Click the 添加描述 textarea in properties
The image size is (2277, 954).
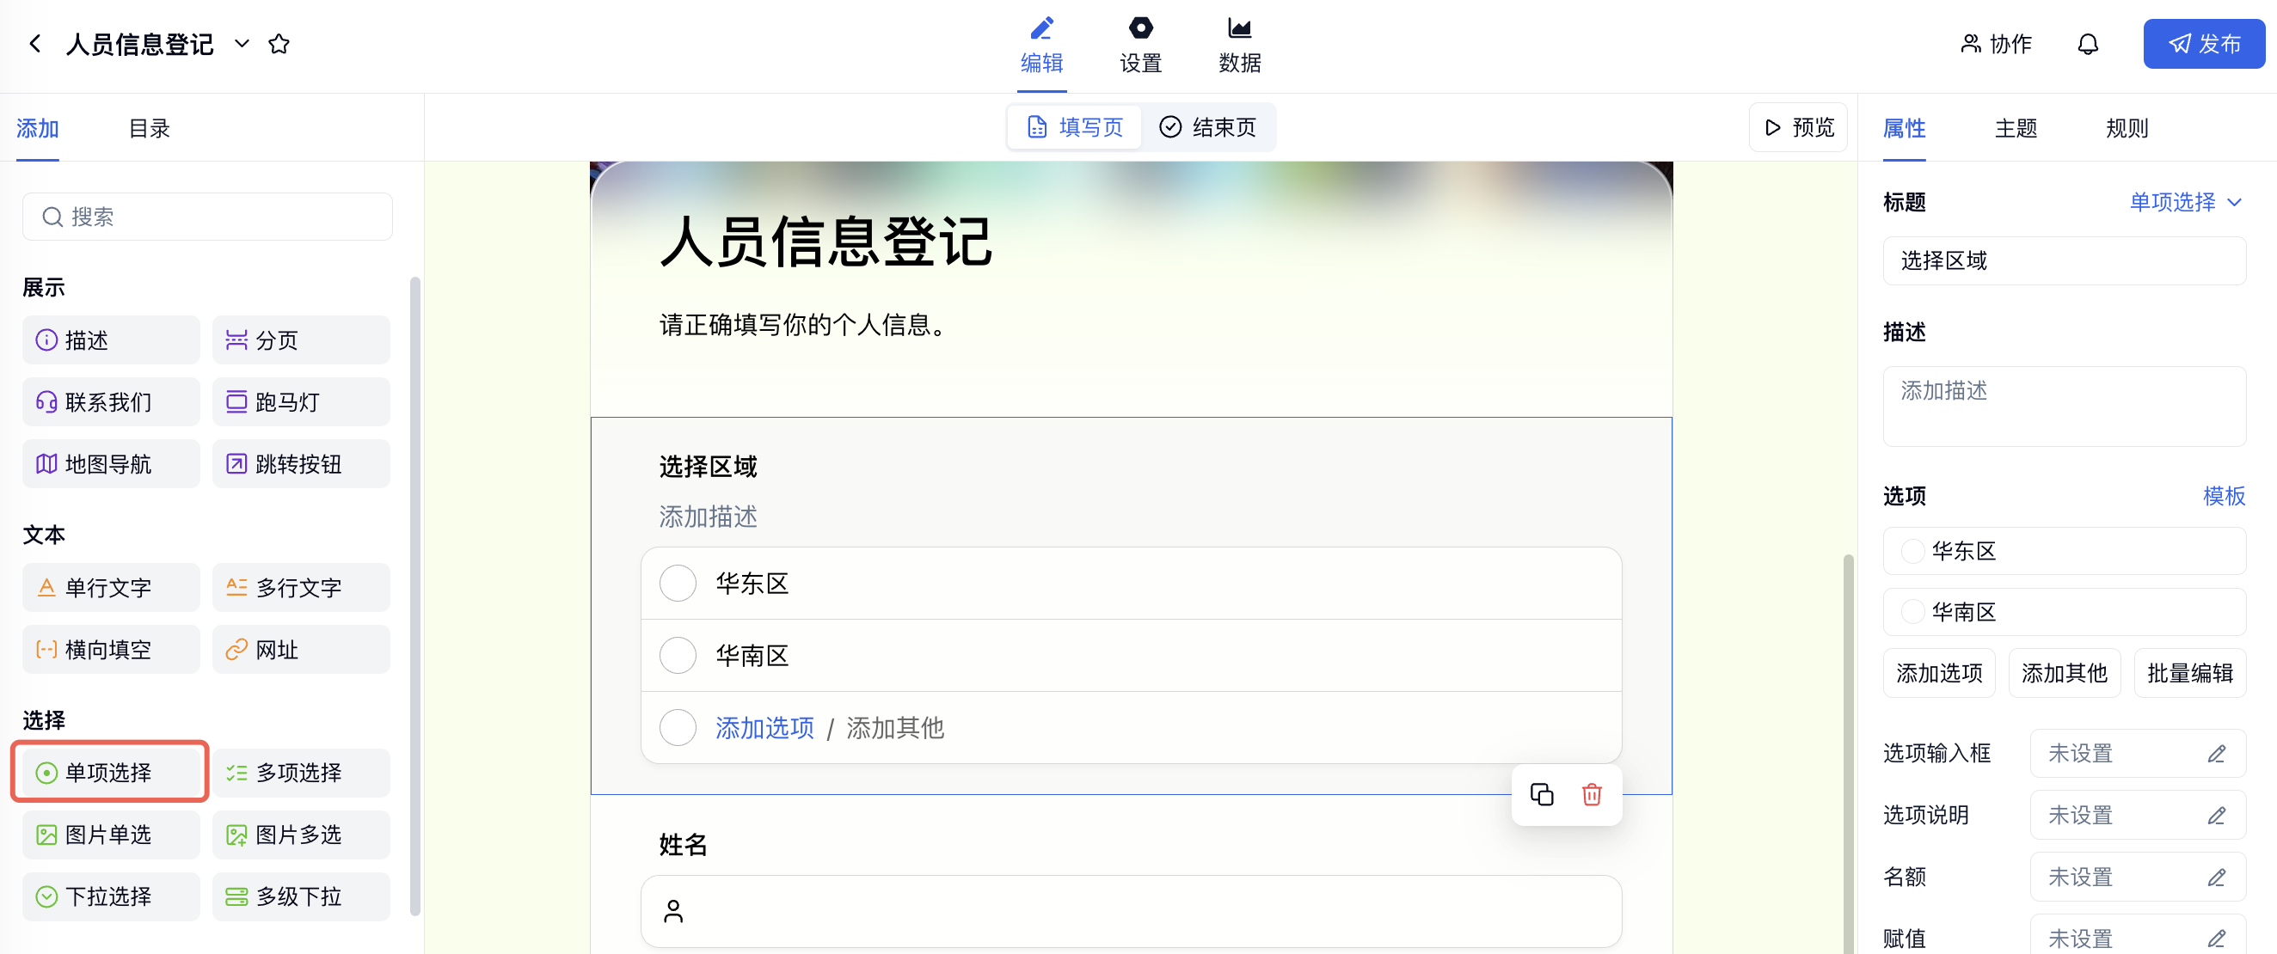2064,407
